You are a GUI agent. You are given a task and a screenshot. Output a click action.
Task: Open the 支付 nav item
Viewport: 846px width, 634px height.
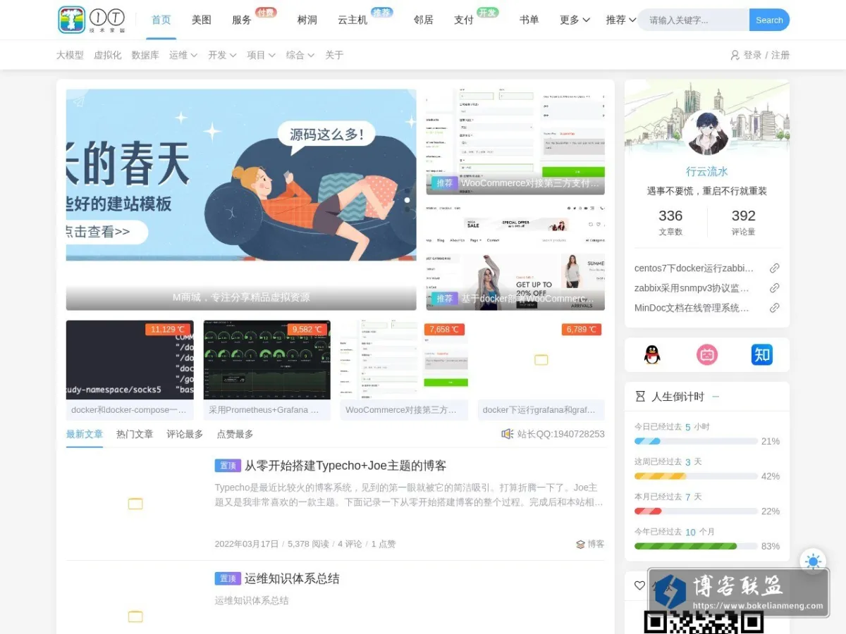click(x=464, y=20)
